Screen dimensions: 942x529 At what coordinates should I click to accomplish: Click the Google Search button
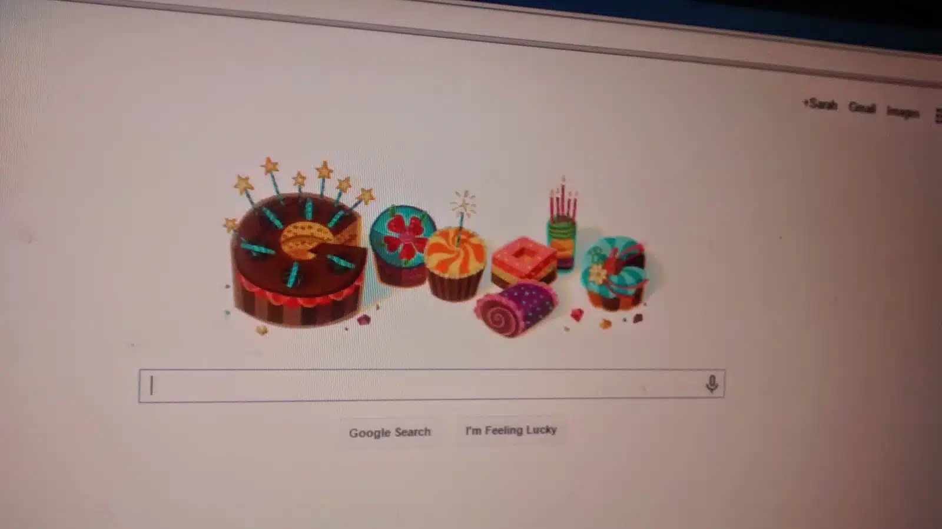pyautogui.click(x=390, y=432)
